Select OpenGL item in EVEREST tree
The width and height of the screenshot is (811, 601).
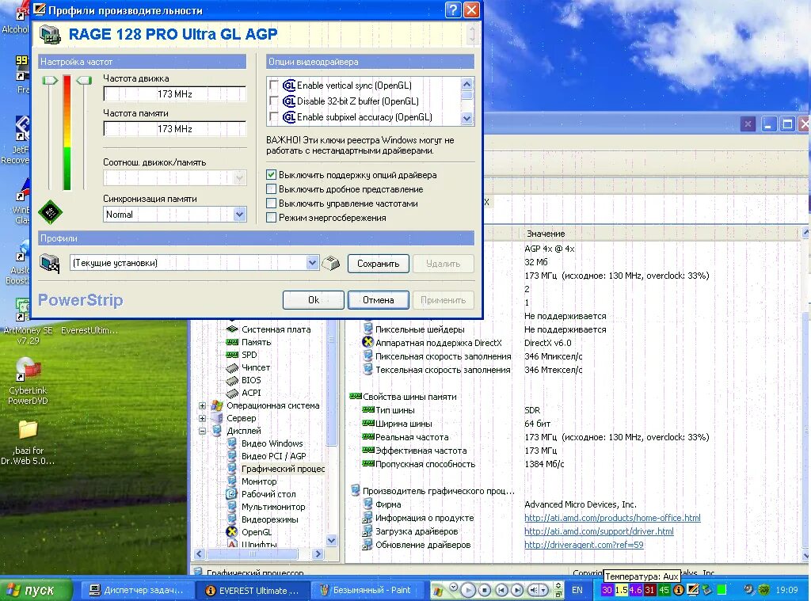tap(256, 532)
